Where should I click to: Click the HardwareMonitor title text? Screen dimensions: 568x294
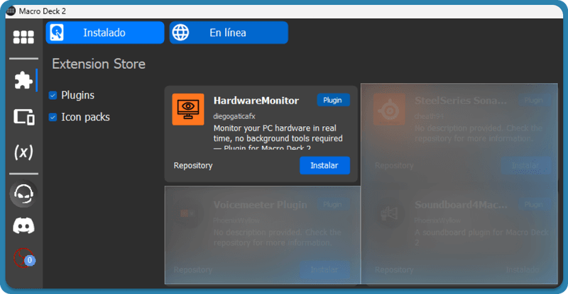[256, 101]
